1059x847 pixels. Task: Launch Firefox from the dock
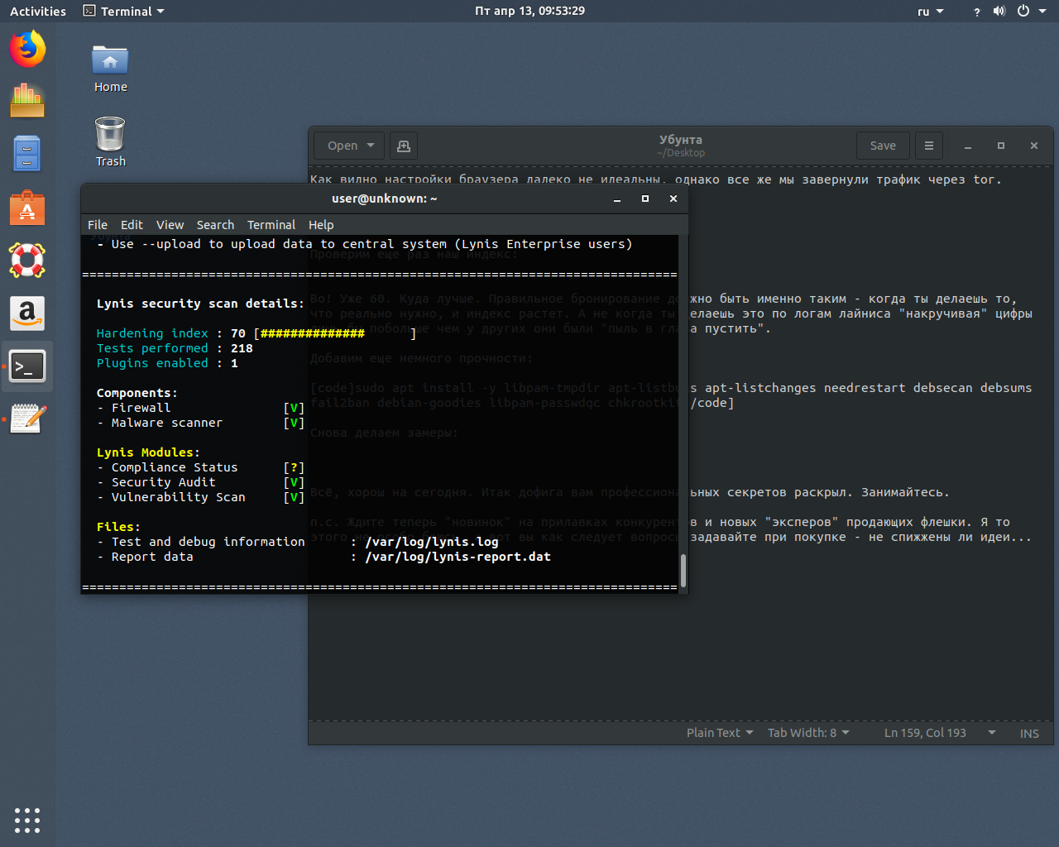pyautogui.click(x=27, y=49)
